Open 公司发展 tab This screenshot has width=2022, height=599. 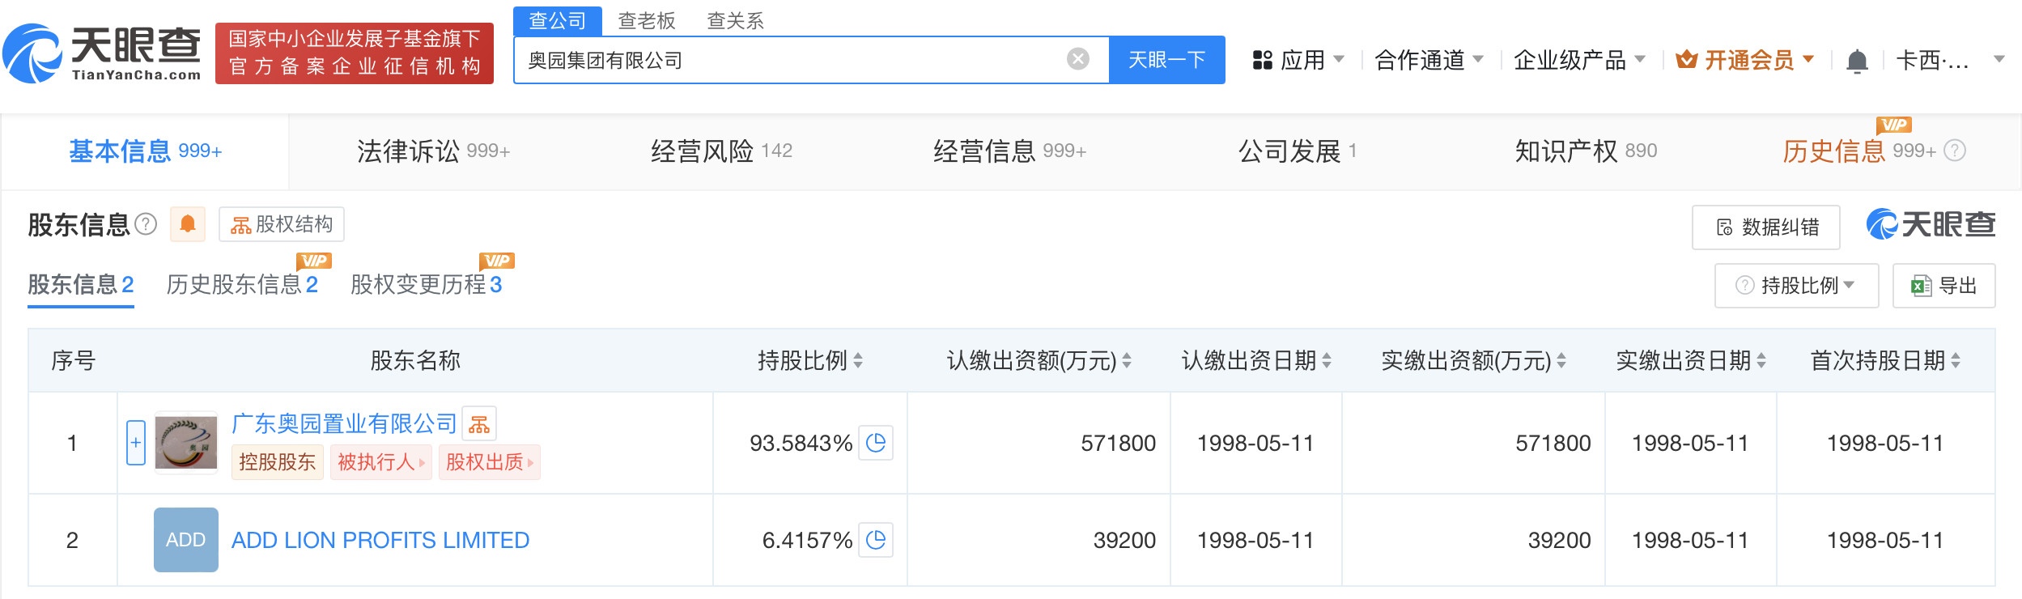point(1298,151)
